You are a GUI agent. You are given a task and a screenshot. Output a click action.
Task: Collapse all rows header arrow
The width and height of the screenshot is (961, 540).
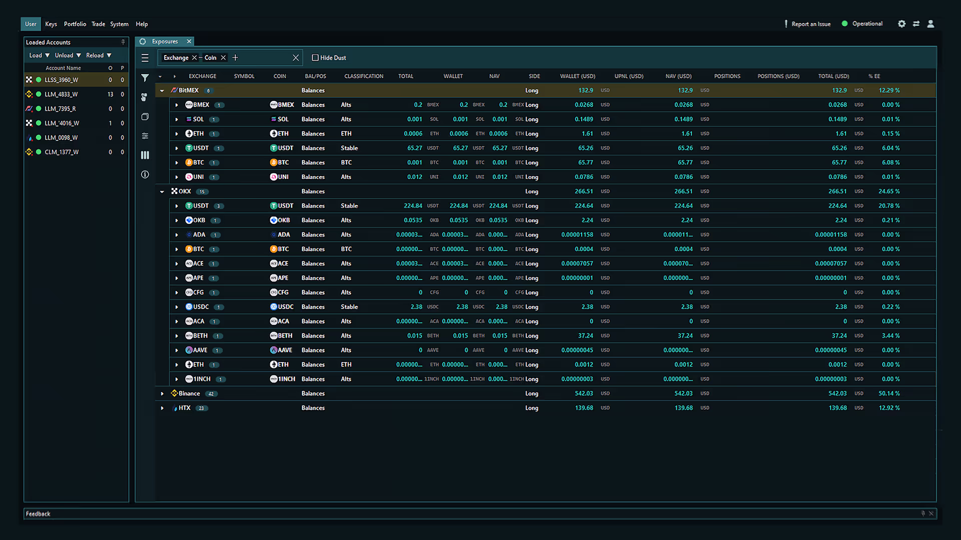pyautogui.click(x=160, y=76)
